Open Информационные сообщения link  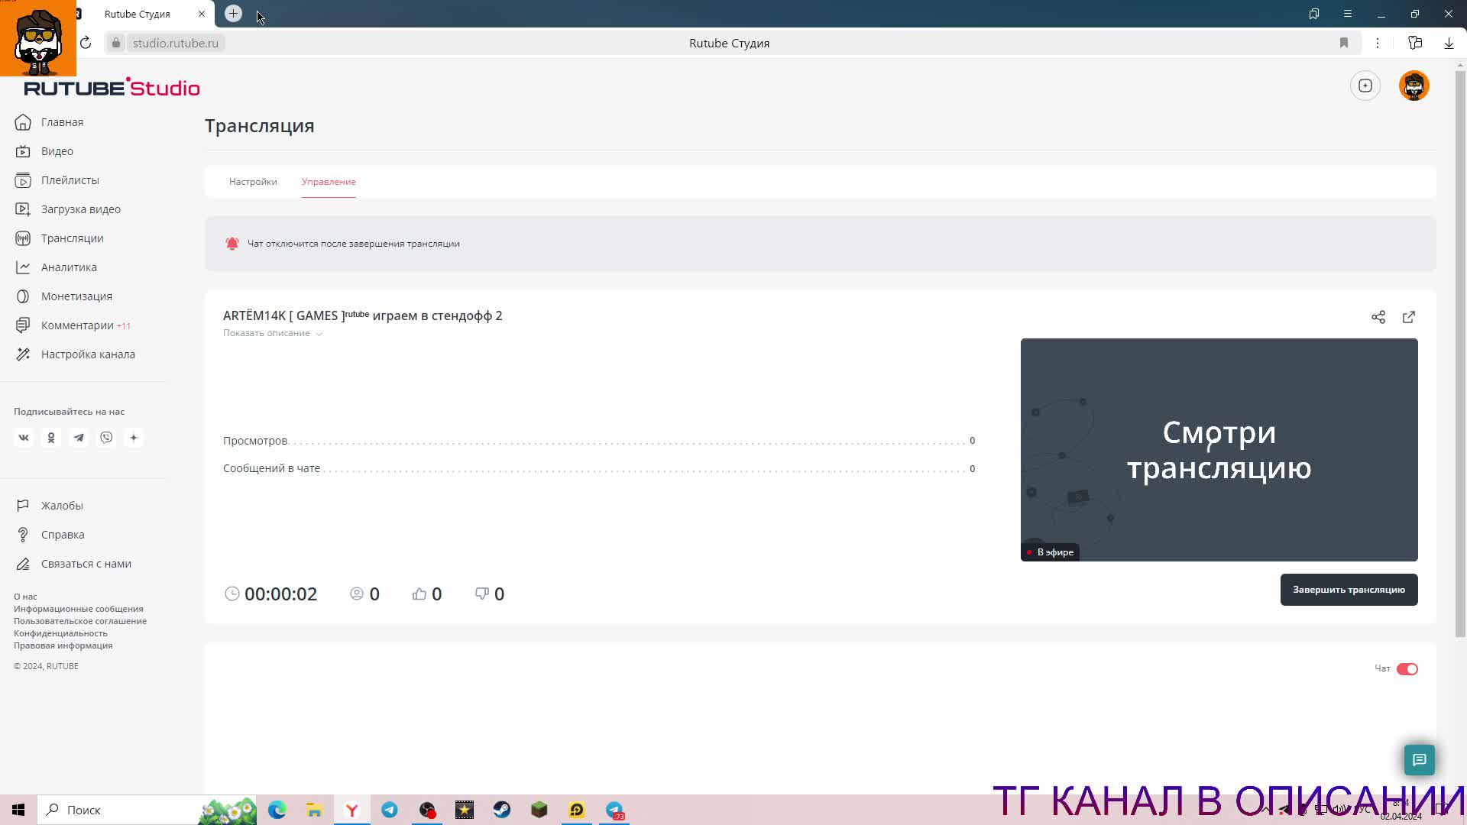(x=79, y=609)
